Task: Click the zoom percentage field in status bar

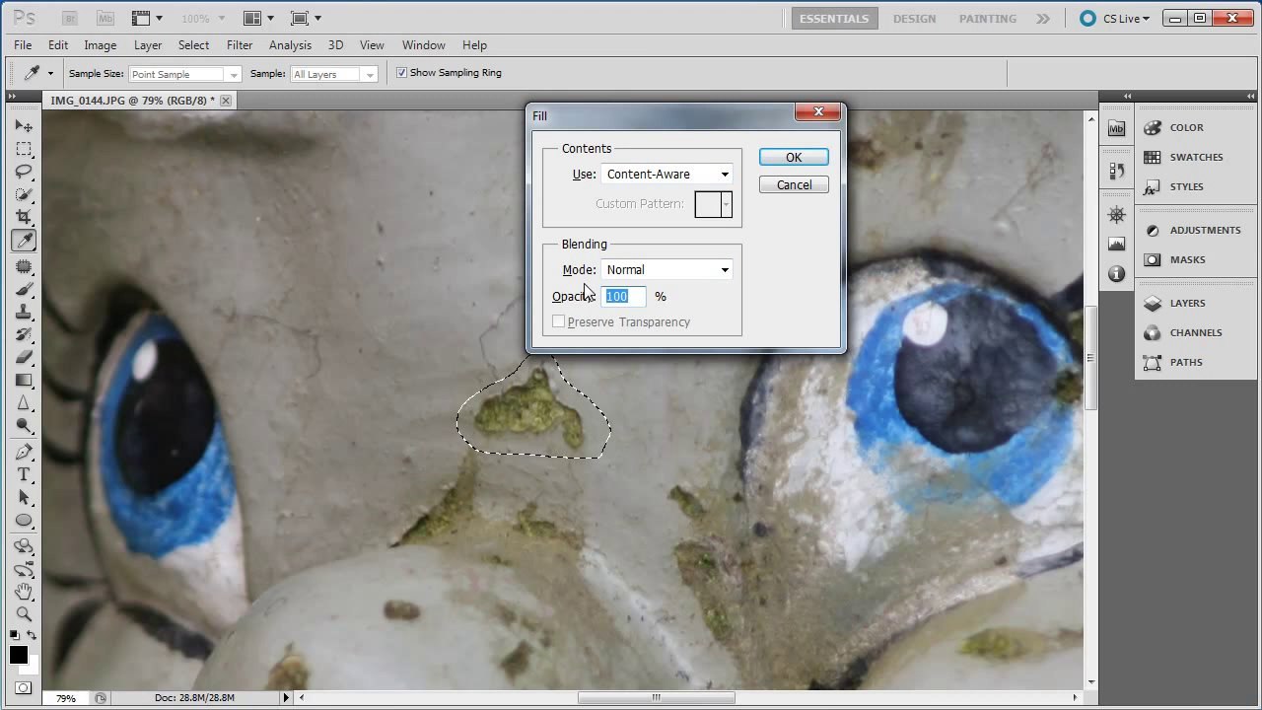Action: click(66, 697)
